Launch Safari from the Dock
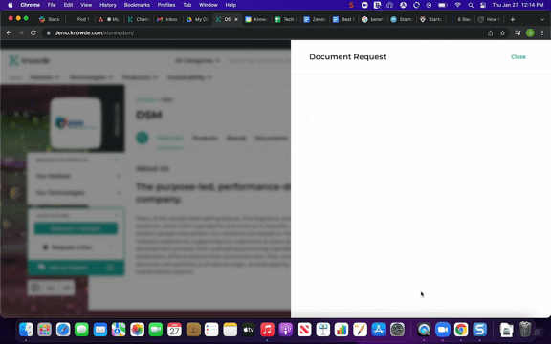Image resolution: width=551 pixels, height=344 pixels. pyautogui.click(x=63, y=330)
